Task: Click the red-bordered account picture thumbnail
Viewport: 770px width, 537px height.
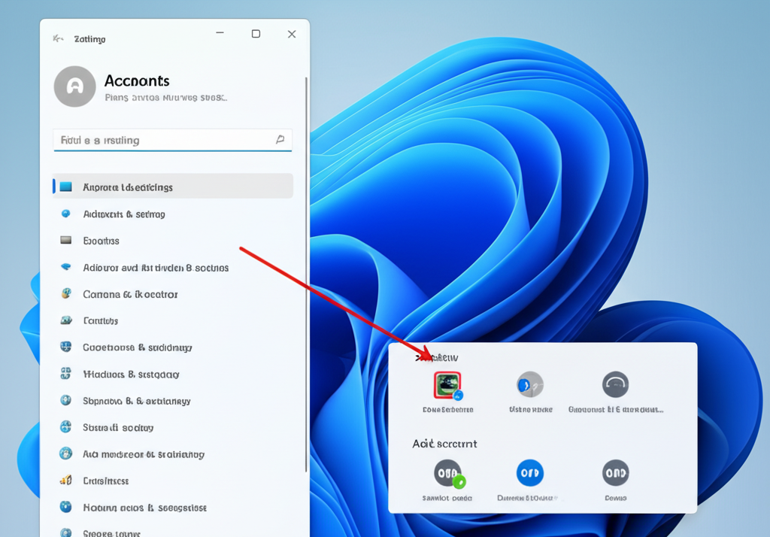Action: tap(447, 385)
